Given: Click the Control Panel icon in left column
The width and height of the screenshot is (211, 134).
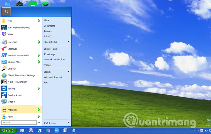Looking at the screenshot, I should pyautogui.click(x=4, y=62).
